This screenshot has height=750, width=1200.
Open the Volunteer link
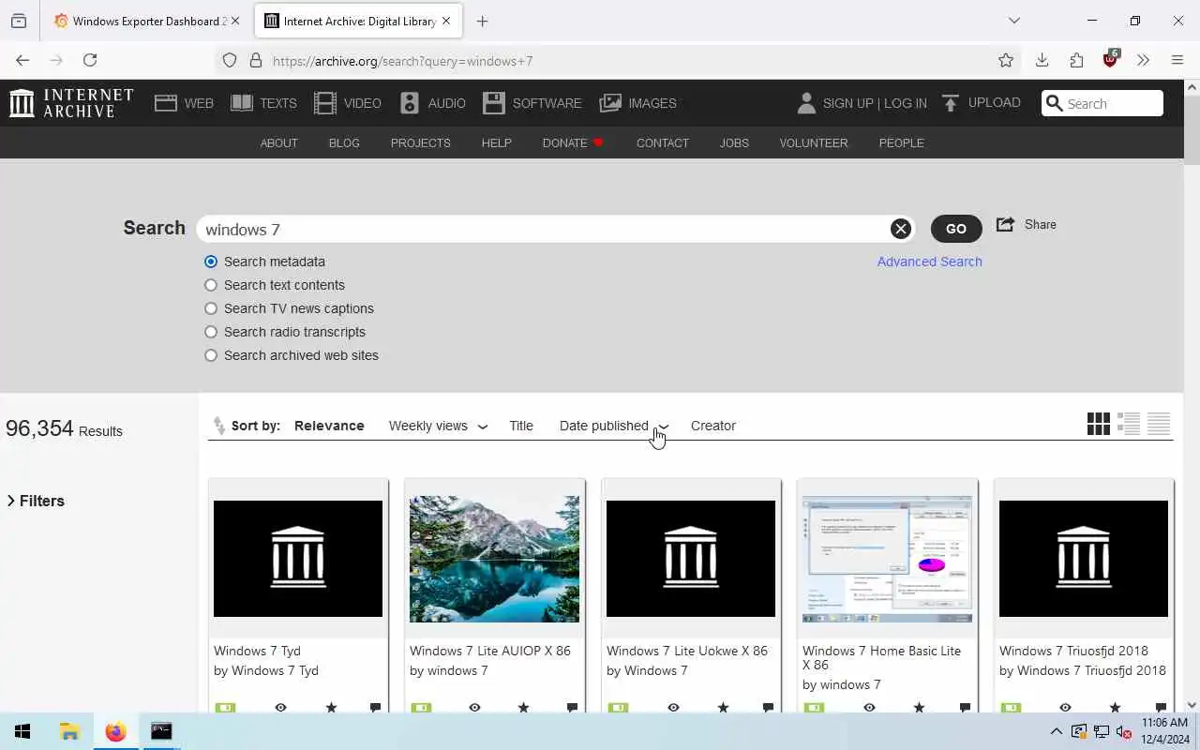pyautogui.click(x=814, y=142)
